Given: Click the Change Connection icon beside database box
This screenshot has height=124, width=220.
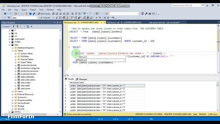Looking at the screenshot, I should click(9, 18).
